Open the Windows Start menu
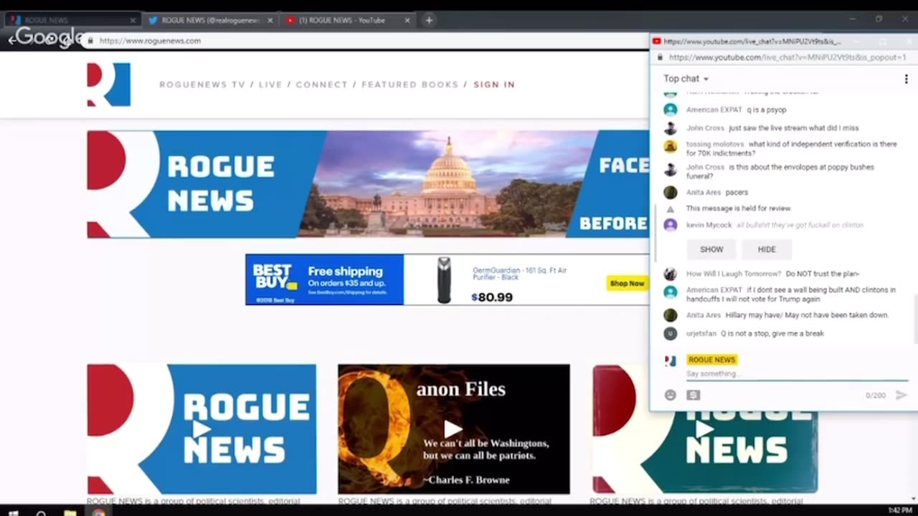This screenshot has height=516, width=918. (x=13, y=512)
